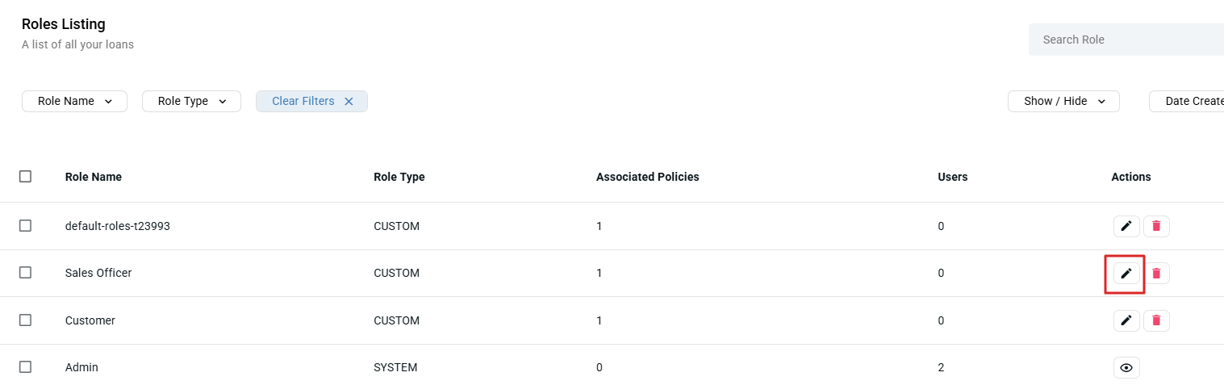Click the Clear Filters button
Image resolution: width=1224 pixels, height=385 pixels.
[303, 102]
